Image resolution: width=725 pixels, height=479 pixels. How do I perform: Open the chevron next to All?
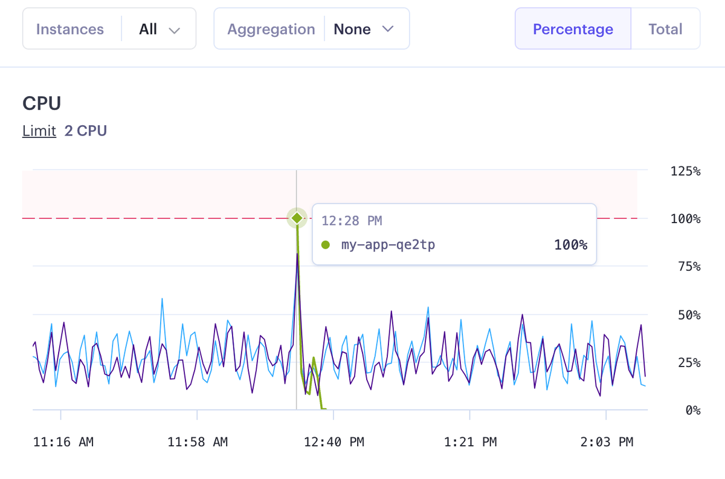(x=175, y=28)
